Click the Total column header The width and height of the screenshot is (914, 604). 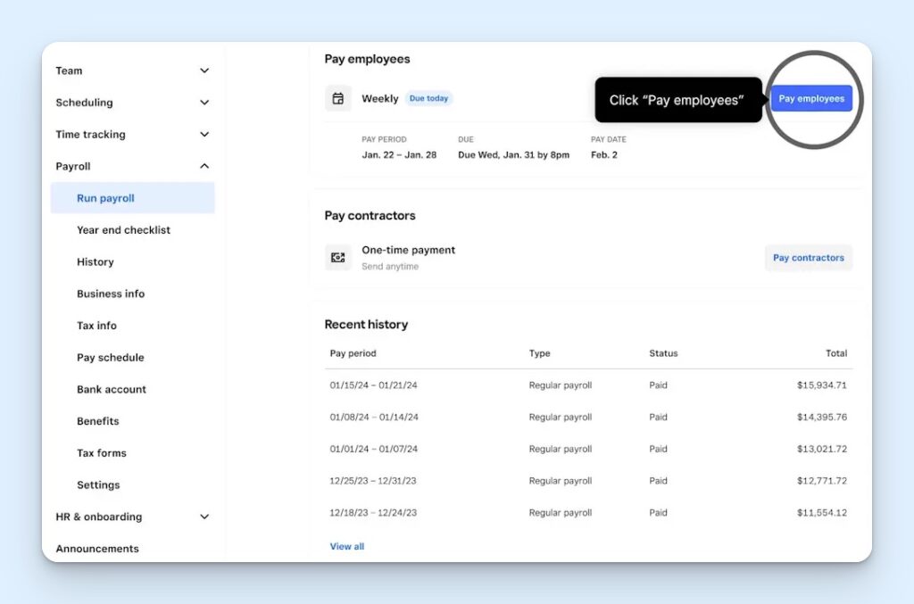click(x=835, y=353)
